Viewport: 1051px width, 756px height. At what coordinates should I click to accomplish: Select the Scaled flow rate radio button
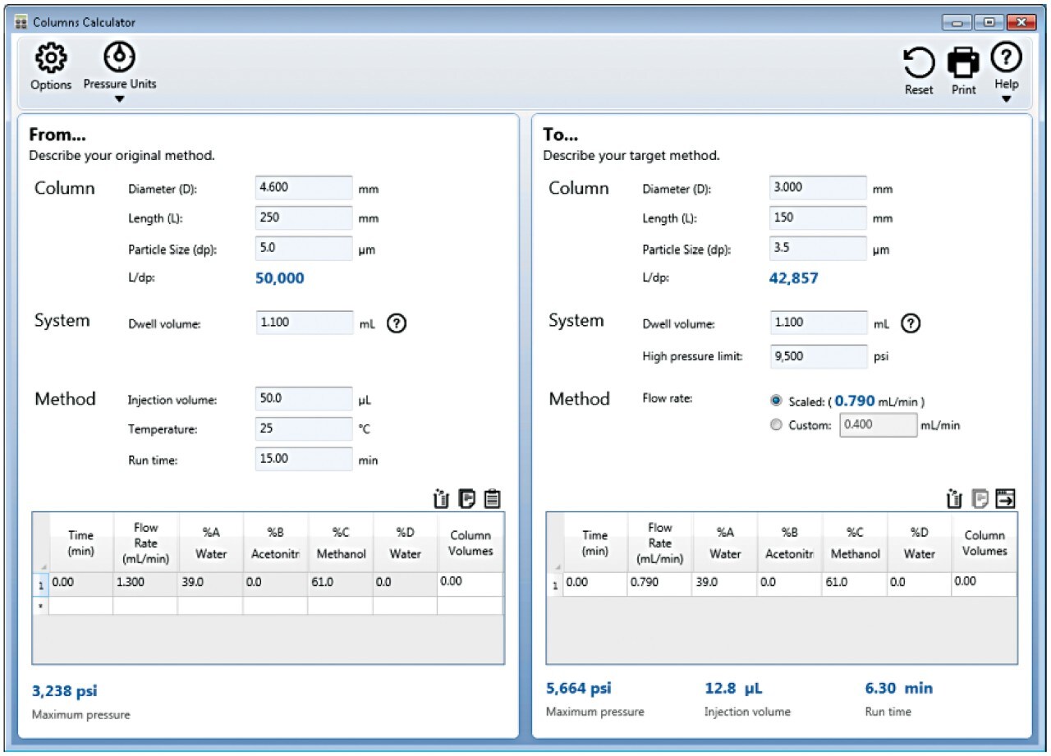[776, 401]
